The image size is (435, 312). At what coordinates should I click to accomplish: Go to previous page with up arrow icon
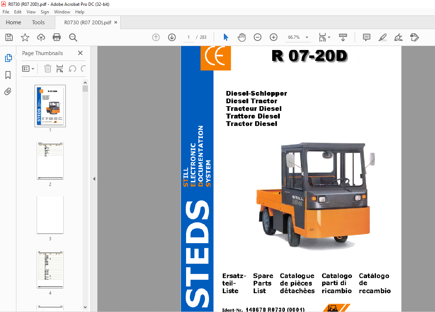(x=156, y=37)
